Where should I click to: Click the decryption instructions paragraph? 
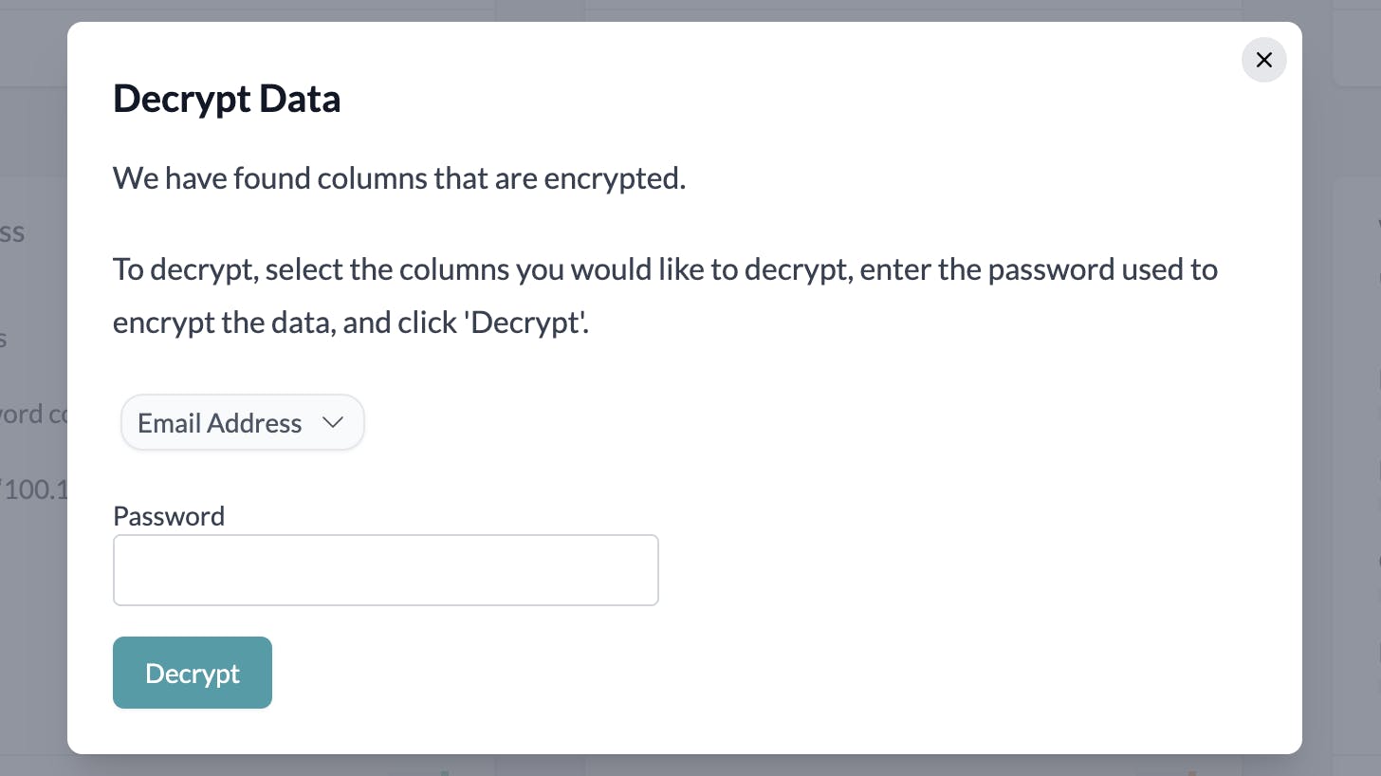pos(664,295)
